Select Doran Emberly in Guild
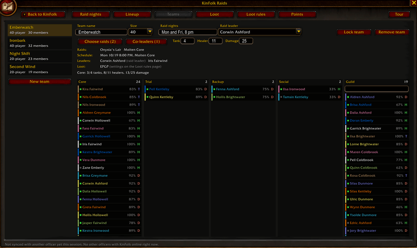The width and height of the screenshot is (417, 248). click(377, 120)
